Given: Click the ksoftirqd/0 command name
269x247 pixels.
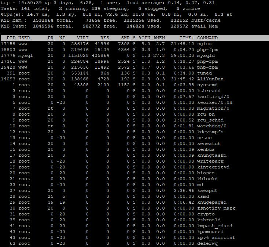Looking at the screenshot, I should coord(213,97).
